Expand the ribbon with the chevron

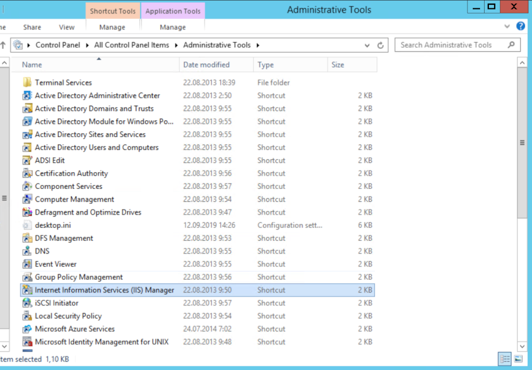coord(507,27)
